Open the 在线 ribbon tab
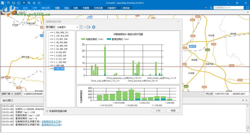This screenshot has height=133, width=250. coord(66,8)
